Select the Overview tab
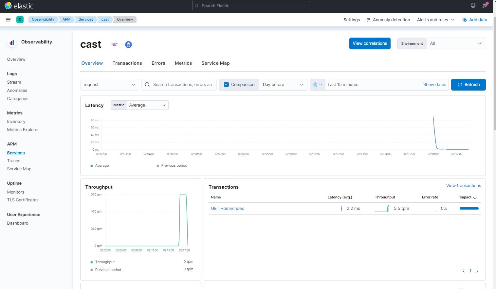This screenshot has width=496, height=289. 92,63
